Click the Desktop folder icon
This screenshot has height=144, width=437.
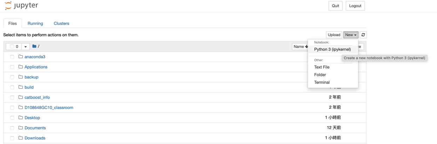click(x=21, y=118)
